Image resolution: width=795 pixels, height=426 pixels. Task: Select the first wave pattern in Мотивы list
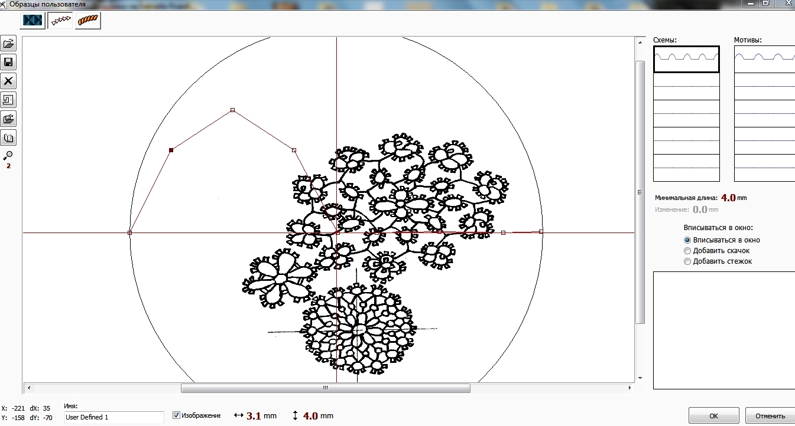coord(764,59)
